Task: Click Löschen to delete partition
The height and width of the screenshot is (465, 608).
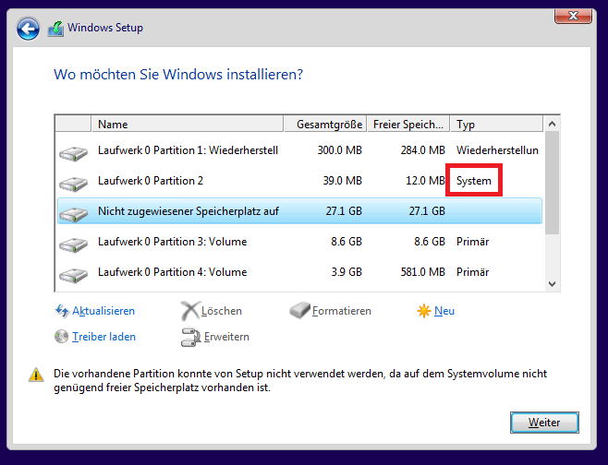Action: pos(222,311)
